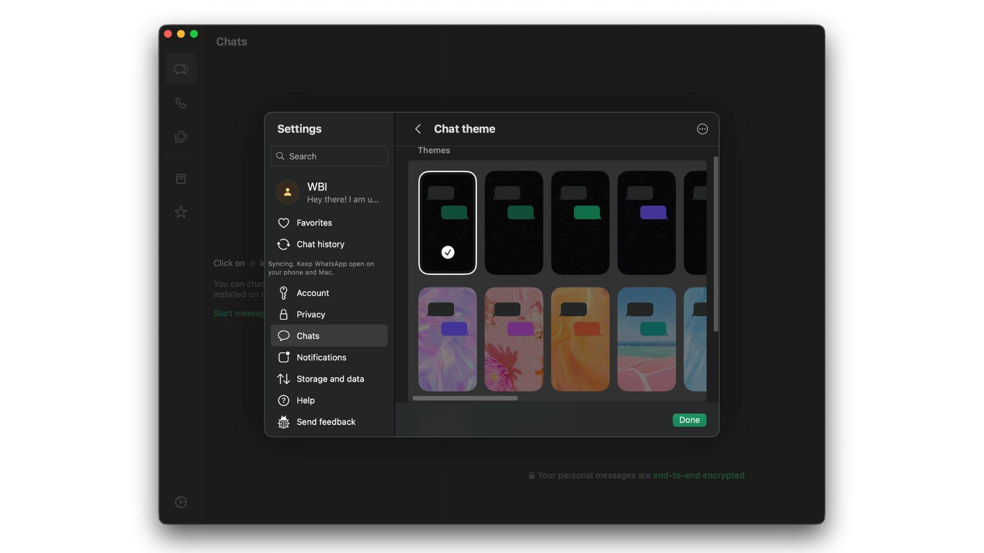Open Starred messages from the sidebar
This screenshot has width=984, height=553.
click(x=180, y=212)
